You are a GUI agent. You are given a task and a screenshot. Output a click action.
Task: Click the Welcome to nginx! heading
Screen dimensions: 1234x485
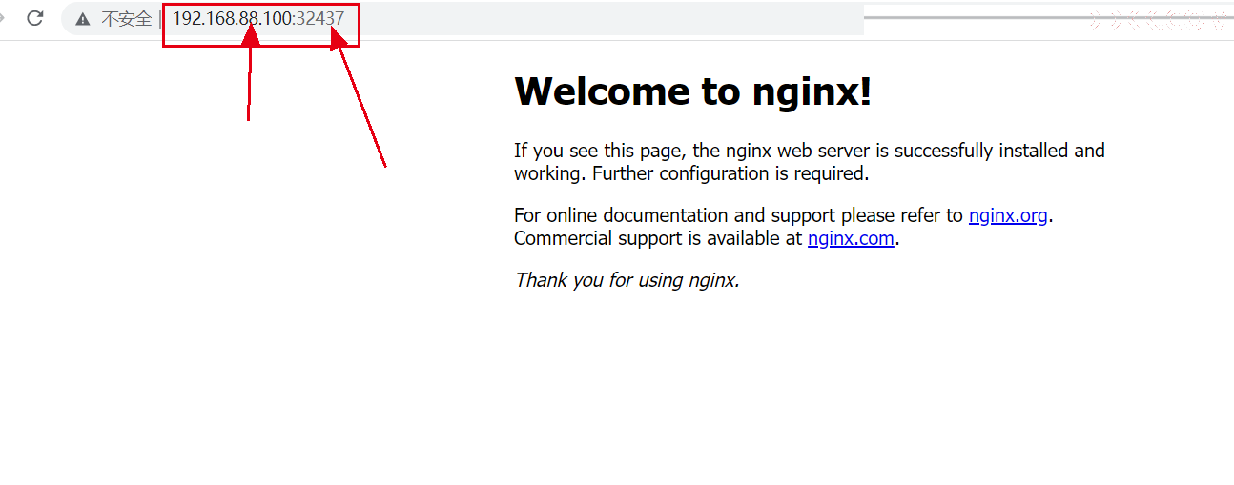(x=692, y=91)
